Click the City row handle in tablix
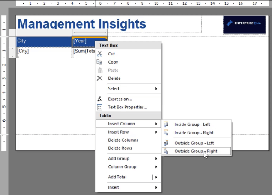The height and width of the screenshot is (195, 272). [x=12, y=41]
